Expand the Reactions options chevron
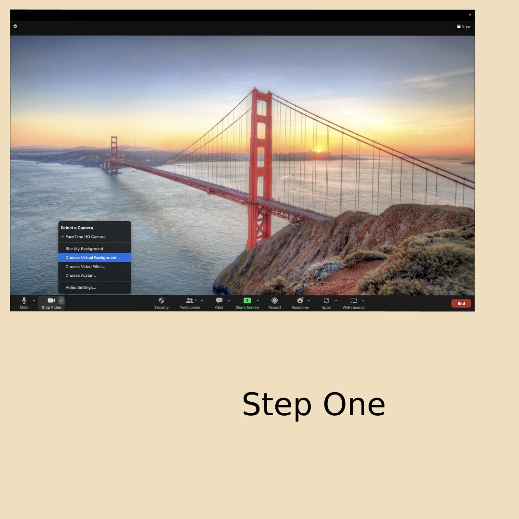The image size is (519, 519). [309, 300]
